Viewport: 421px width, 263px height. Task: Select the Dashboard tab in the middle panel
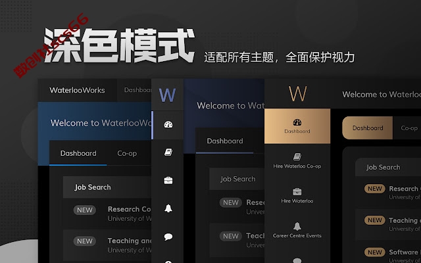tap(225, 141)
